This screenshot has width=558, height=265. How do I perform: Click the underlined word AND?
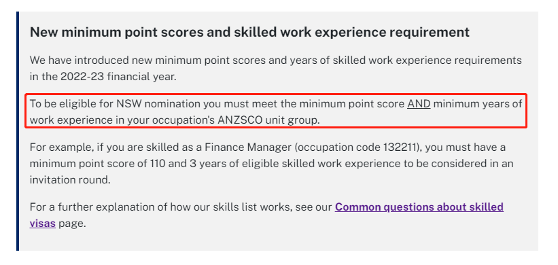pos(419,104)
